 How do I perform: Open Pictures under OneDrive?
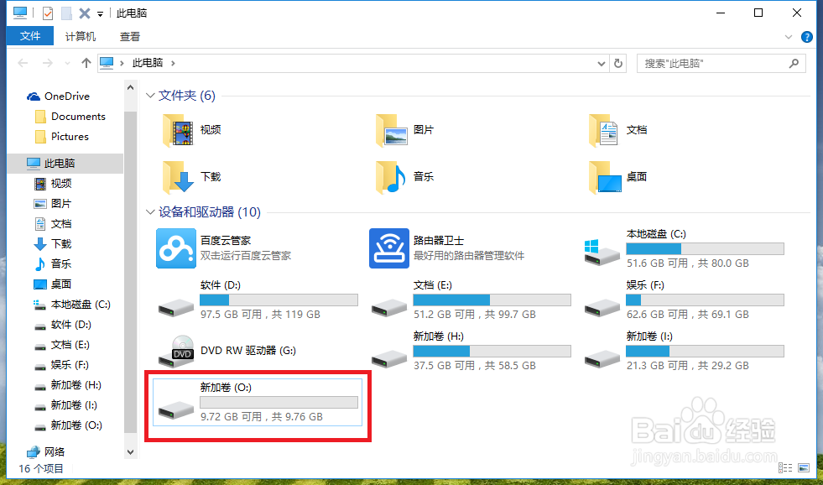coord(62,137)
